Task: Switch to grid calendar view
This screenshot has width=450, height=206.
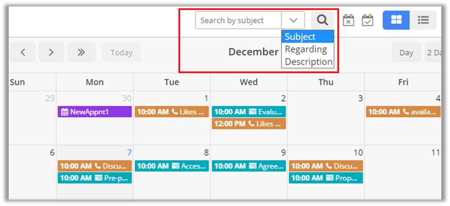Action: [396, 20]
